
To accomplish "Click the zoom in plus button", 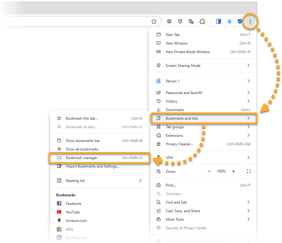I will (234, 171).
